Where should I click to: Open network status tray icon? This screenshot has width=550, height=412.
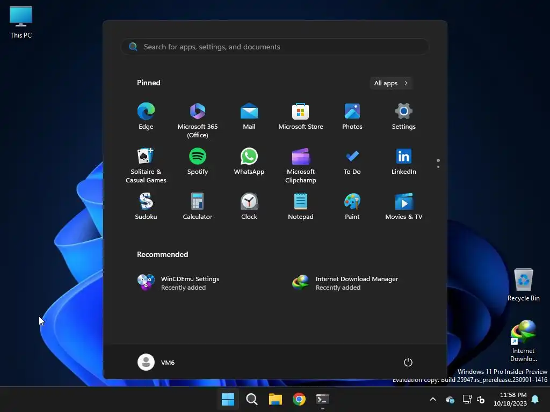(x=467, y=399)
